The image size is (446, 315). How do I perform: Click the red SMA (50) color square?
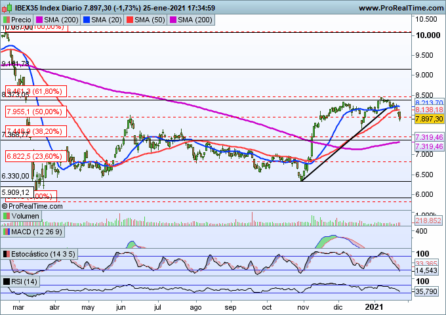pos(130,20)
